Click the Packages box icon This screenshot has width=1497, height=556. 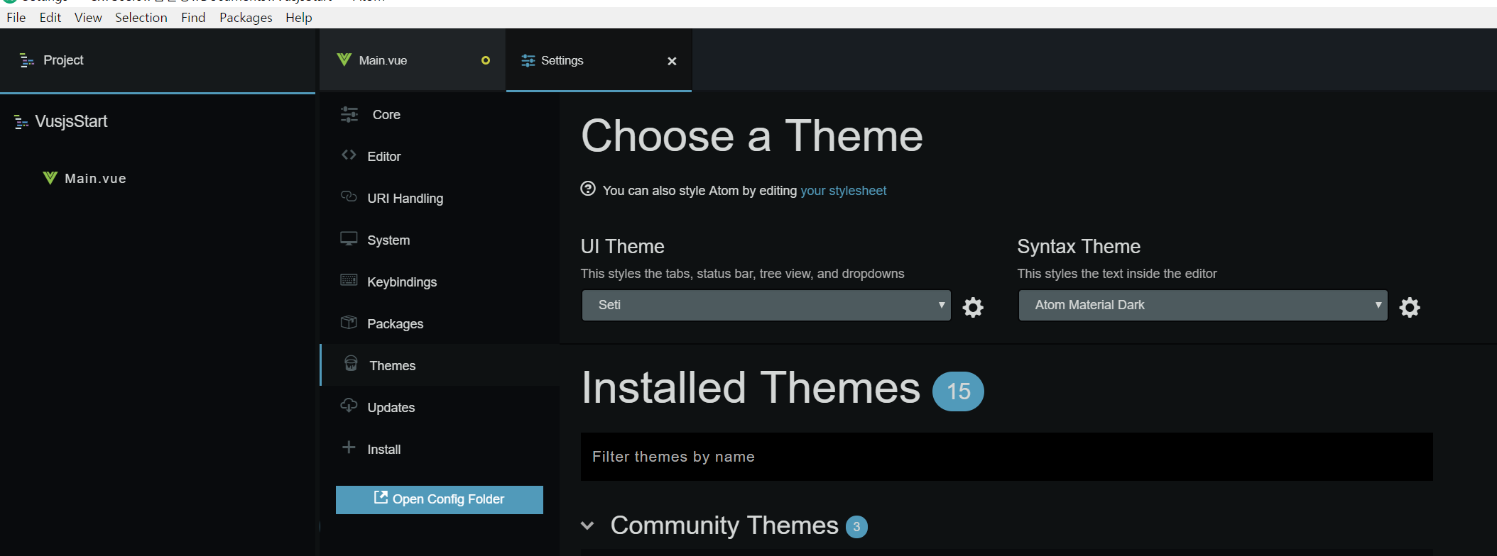(x=349, y=322)
